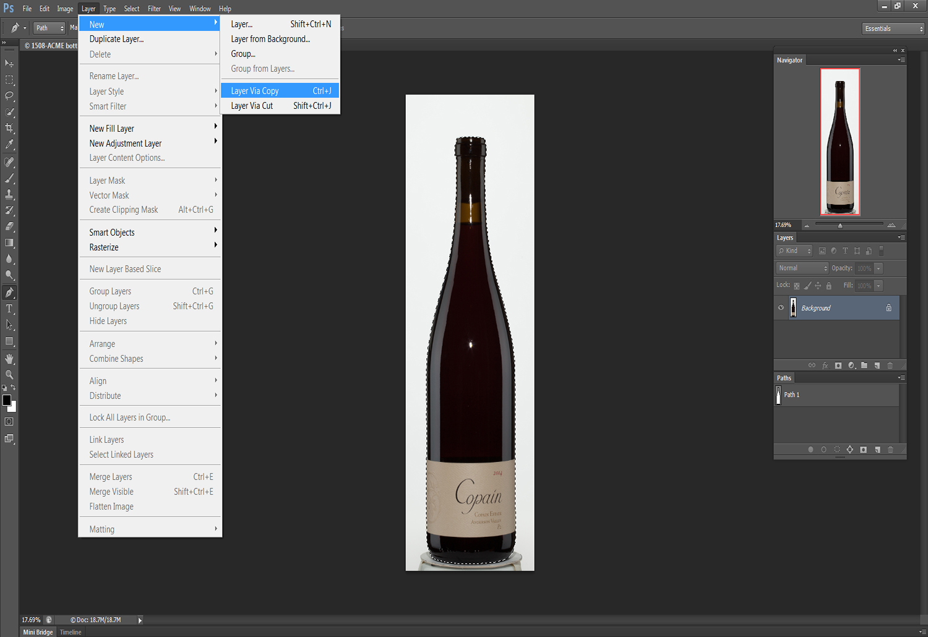This screenshot has width=928, height=637.
Task: Click Create new fill or adjustment layer icon
Action: coord(851,366)
